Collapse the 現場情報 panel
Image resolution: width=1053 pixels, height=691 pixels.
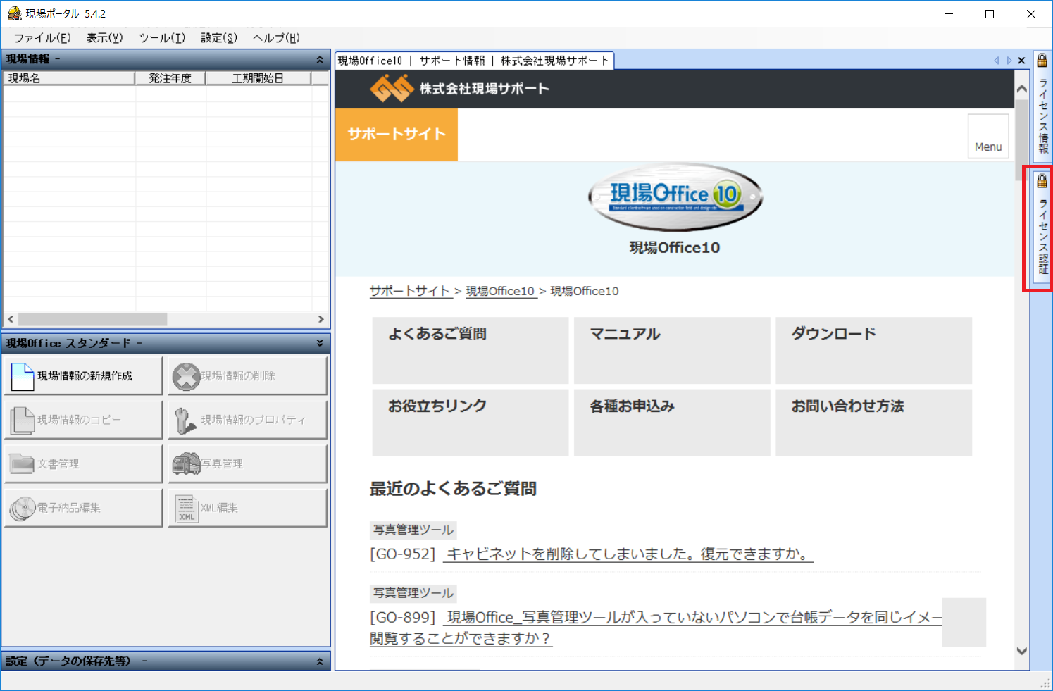point(320,59)
